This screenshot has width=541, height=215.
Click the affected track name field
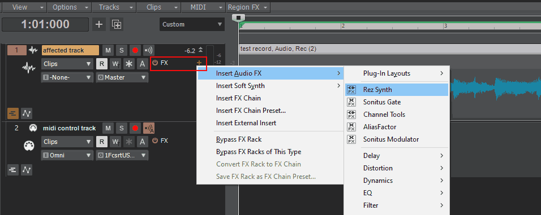pyautogui.click(x=70, y=50)
